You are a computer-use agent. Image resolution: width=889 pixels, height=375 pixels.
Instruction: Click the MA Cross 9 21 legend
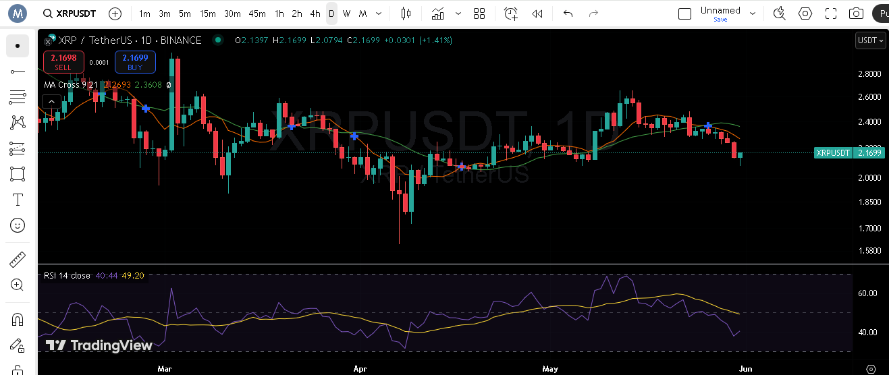[x=70, y=85]
